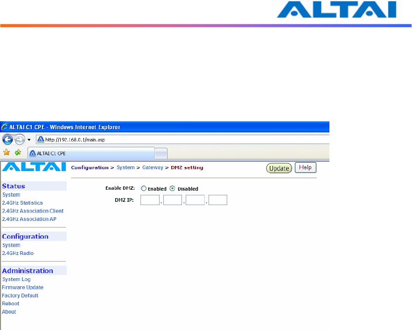
Task: Open the Status section heading
Action: pyautogui.click(x=14, y=186)
